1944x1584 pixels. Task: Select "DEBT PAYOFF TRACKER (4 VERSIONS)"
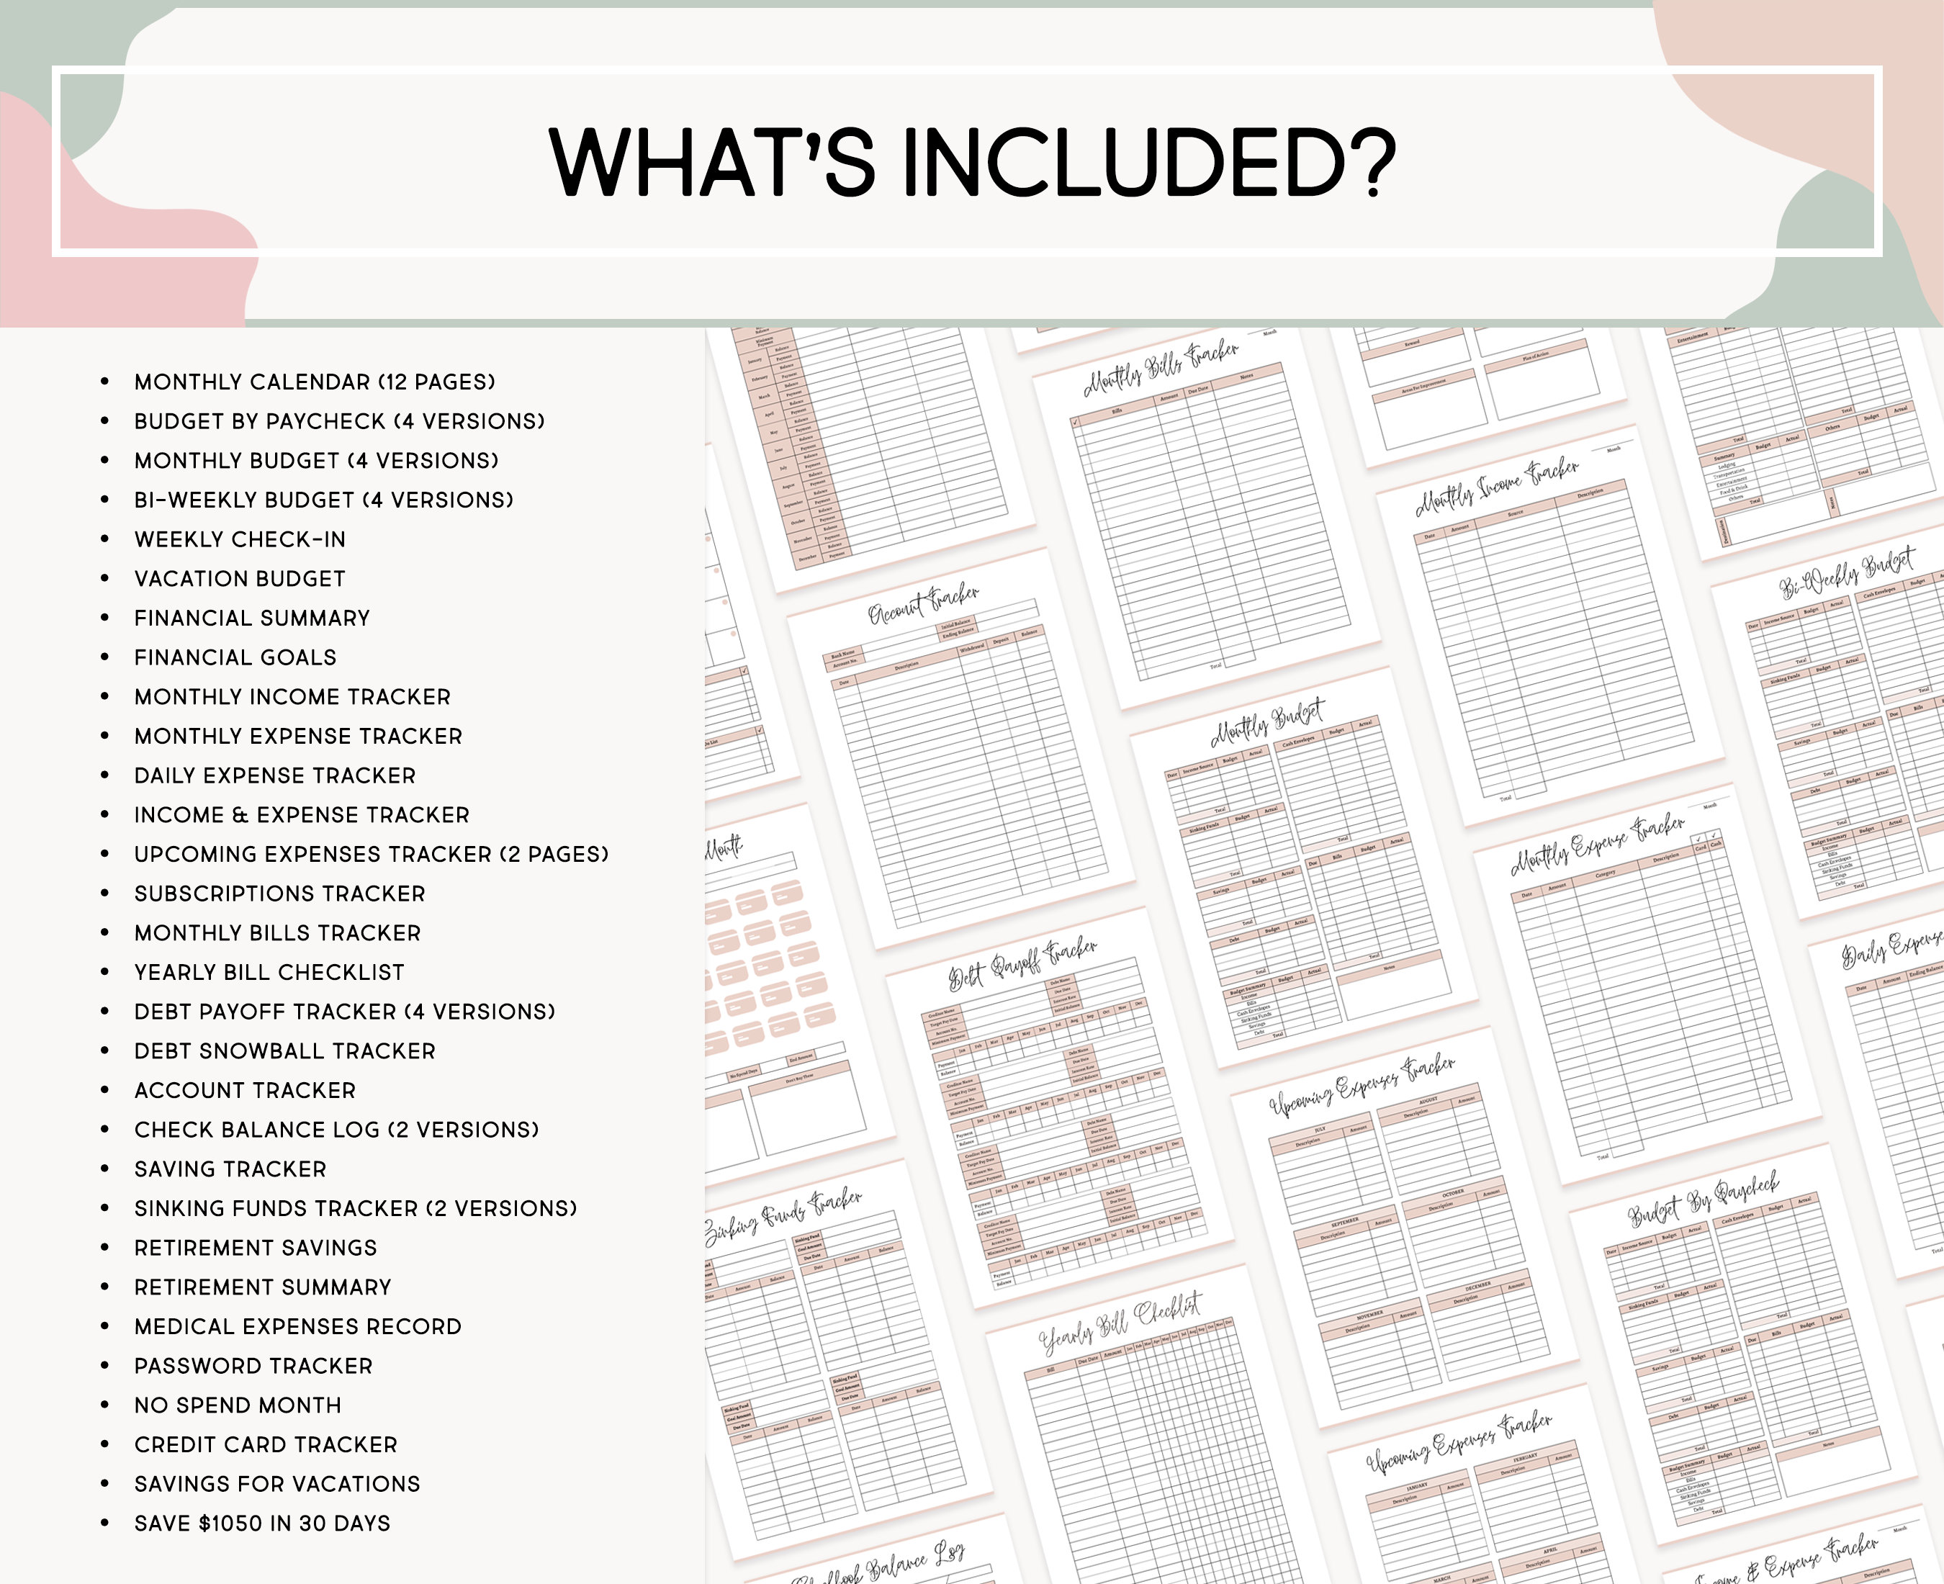(345, 1012)
